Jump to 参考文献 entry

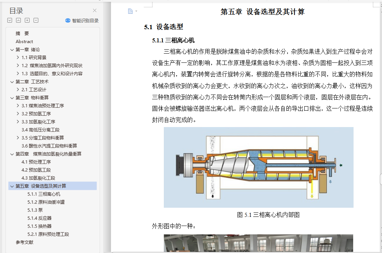click(24, 242)
